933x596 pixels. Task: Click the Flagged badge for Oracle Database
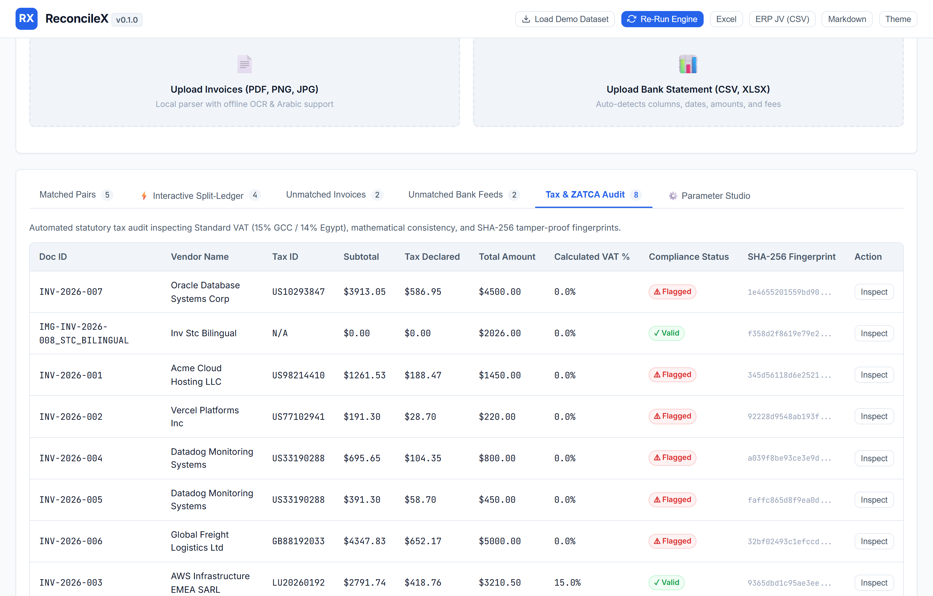click(672, 292)
